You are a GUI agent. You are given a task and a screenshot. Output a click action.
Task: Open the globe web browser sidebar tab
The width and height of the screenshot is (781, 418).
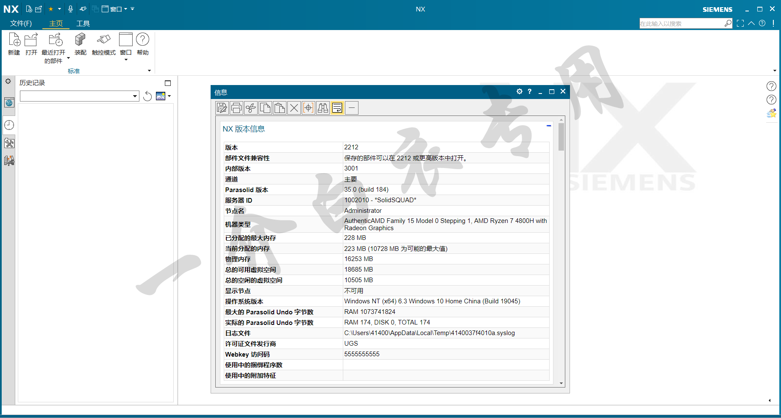click(9, 102)
